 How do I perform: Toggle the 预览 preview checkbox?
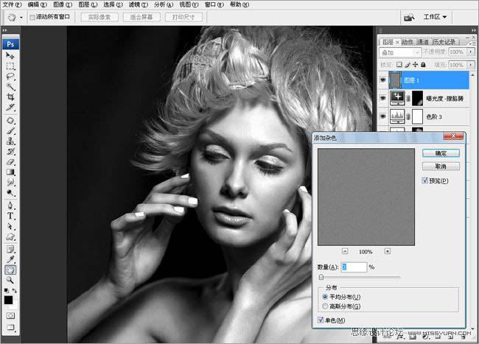coord(425,180)
